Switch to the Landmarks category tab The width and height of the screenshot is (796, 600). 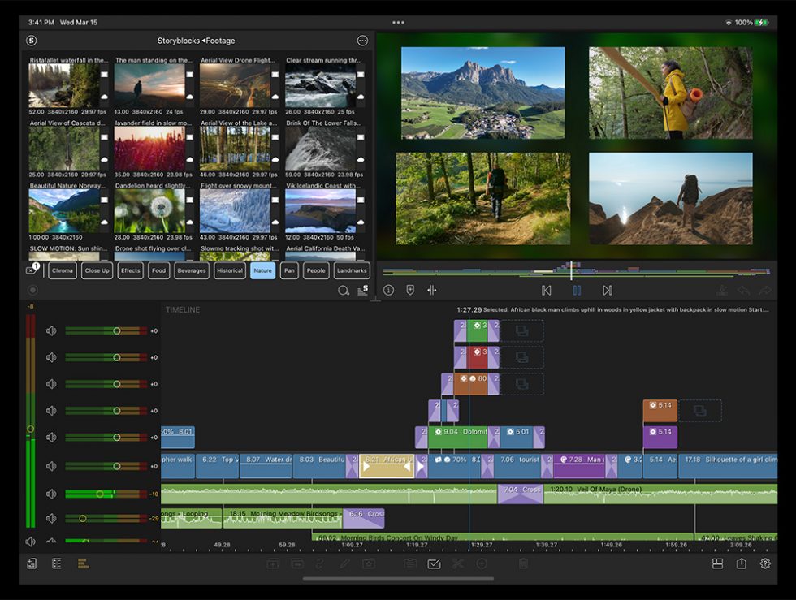352,270
